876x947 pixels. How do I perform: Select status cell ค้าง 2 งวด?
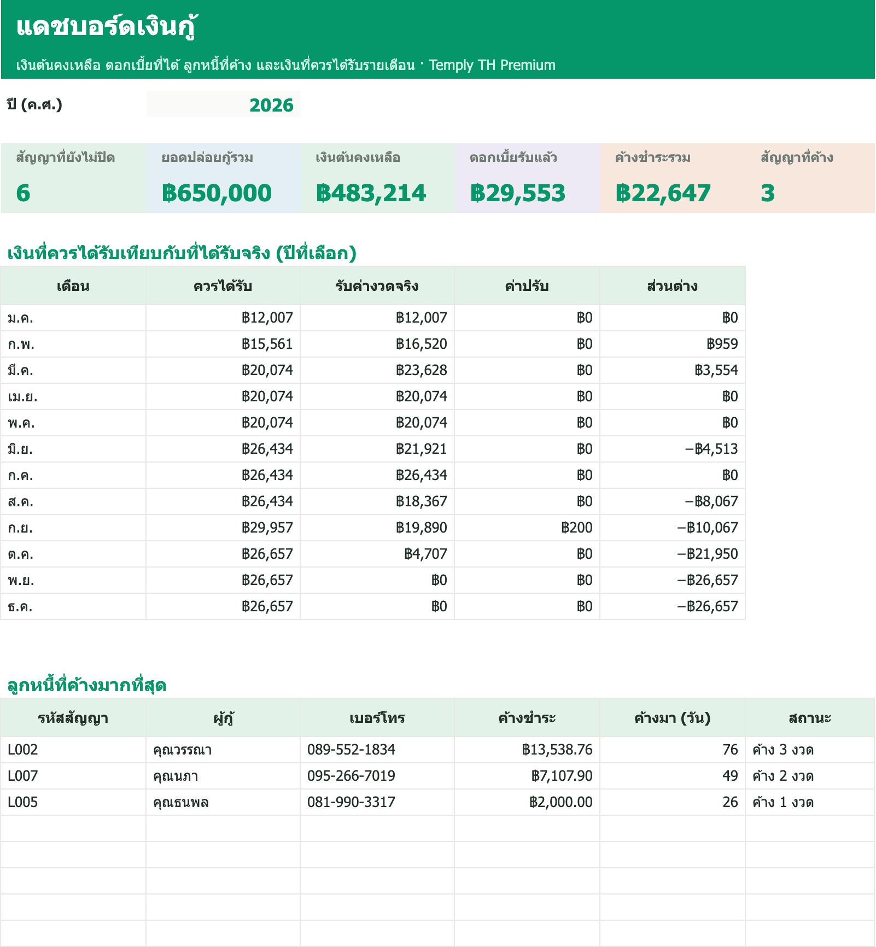(810, 776)
